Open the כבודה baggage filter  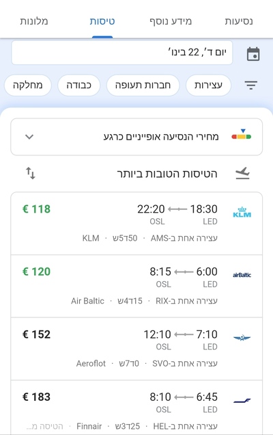click(79, 85)
